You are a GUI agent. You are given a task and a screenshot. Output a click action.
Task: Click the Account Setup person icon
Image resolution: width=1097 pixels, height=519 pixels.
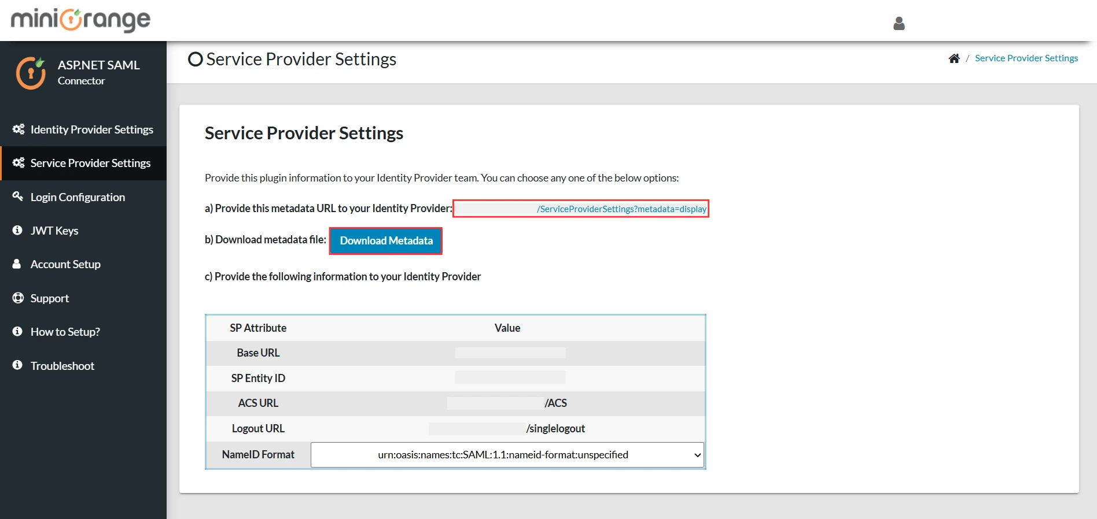point(17,264)
